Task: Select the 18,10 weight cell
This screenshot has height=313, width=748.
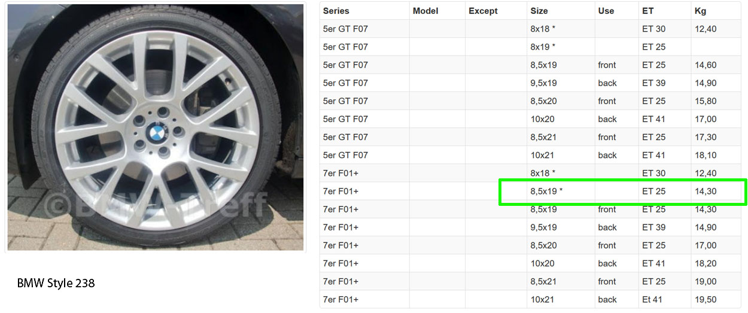Action: [706, 155]
